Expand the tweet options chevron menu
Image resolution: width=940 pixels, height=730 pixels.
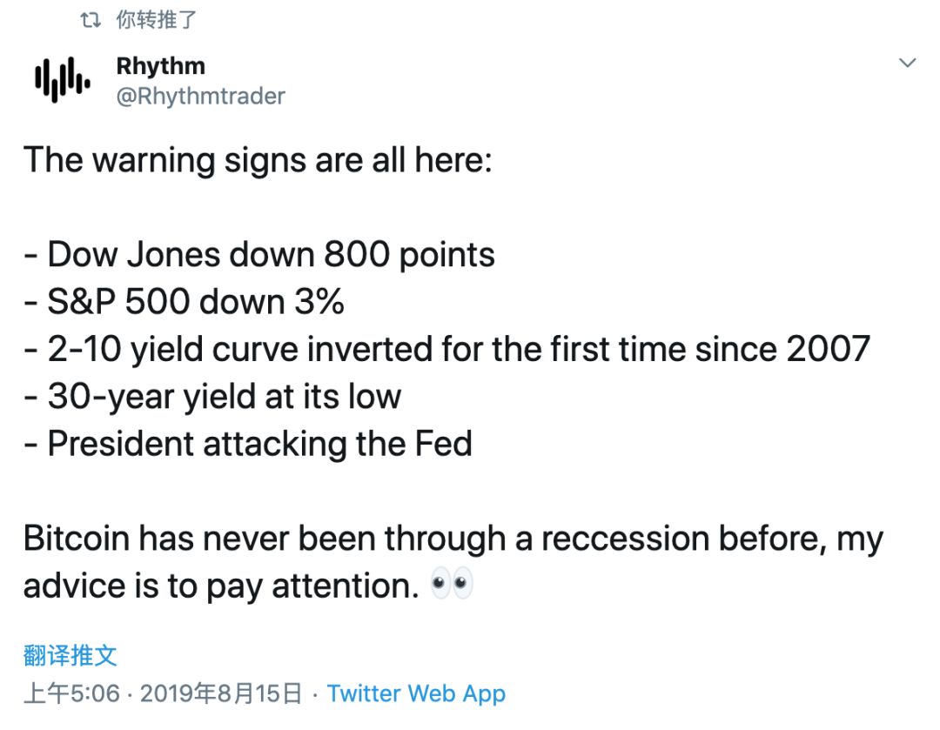(x=908, y=63)
